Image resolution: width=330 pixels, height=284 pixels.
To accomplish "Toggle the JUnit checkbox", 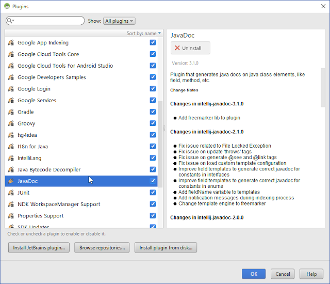I will (153, 193).
